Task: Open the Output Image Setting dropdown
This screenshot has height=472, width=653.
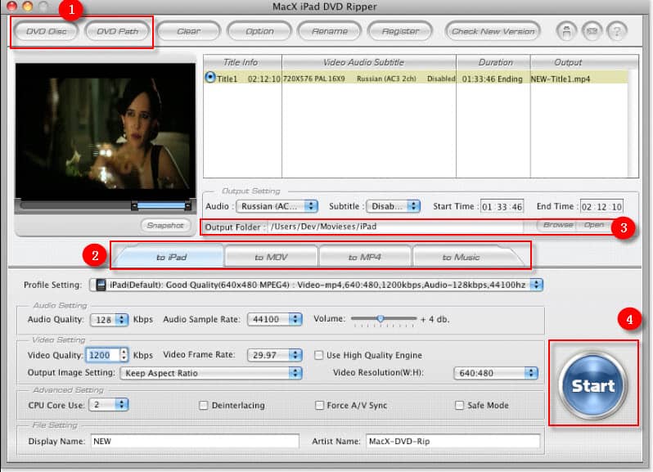Action: click(x=211, y=373)
